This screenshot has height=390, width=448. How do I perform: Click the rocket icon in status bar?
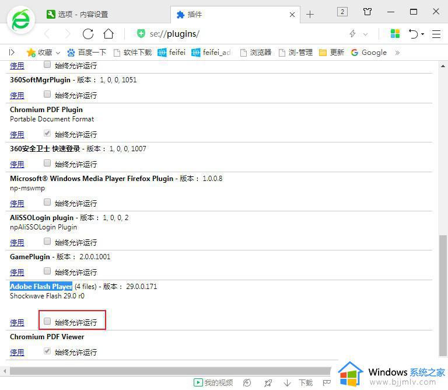pyautogui.click(x=268, y=382)
